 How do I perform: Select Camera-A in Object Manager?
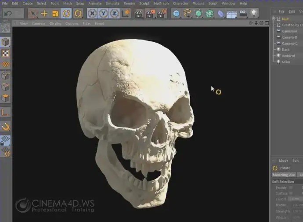click(289, 31)
